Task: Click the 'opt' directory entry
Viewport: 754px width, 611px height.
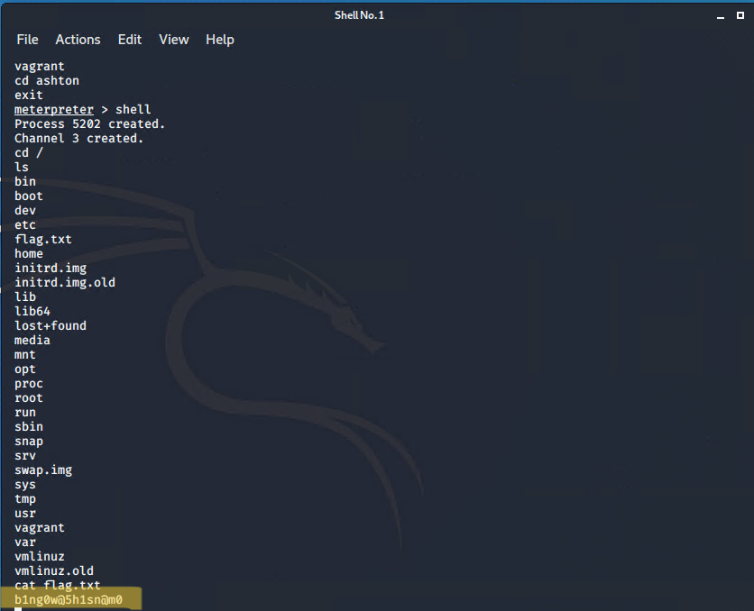Action: 25,369
